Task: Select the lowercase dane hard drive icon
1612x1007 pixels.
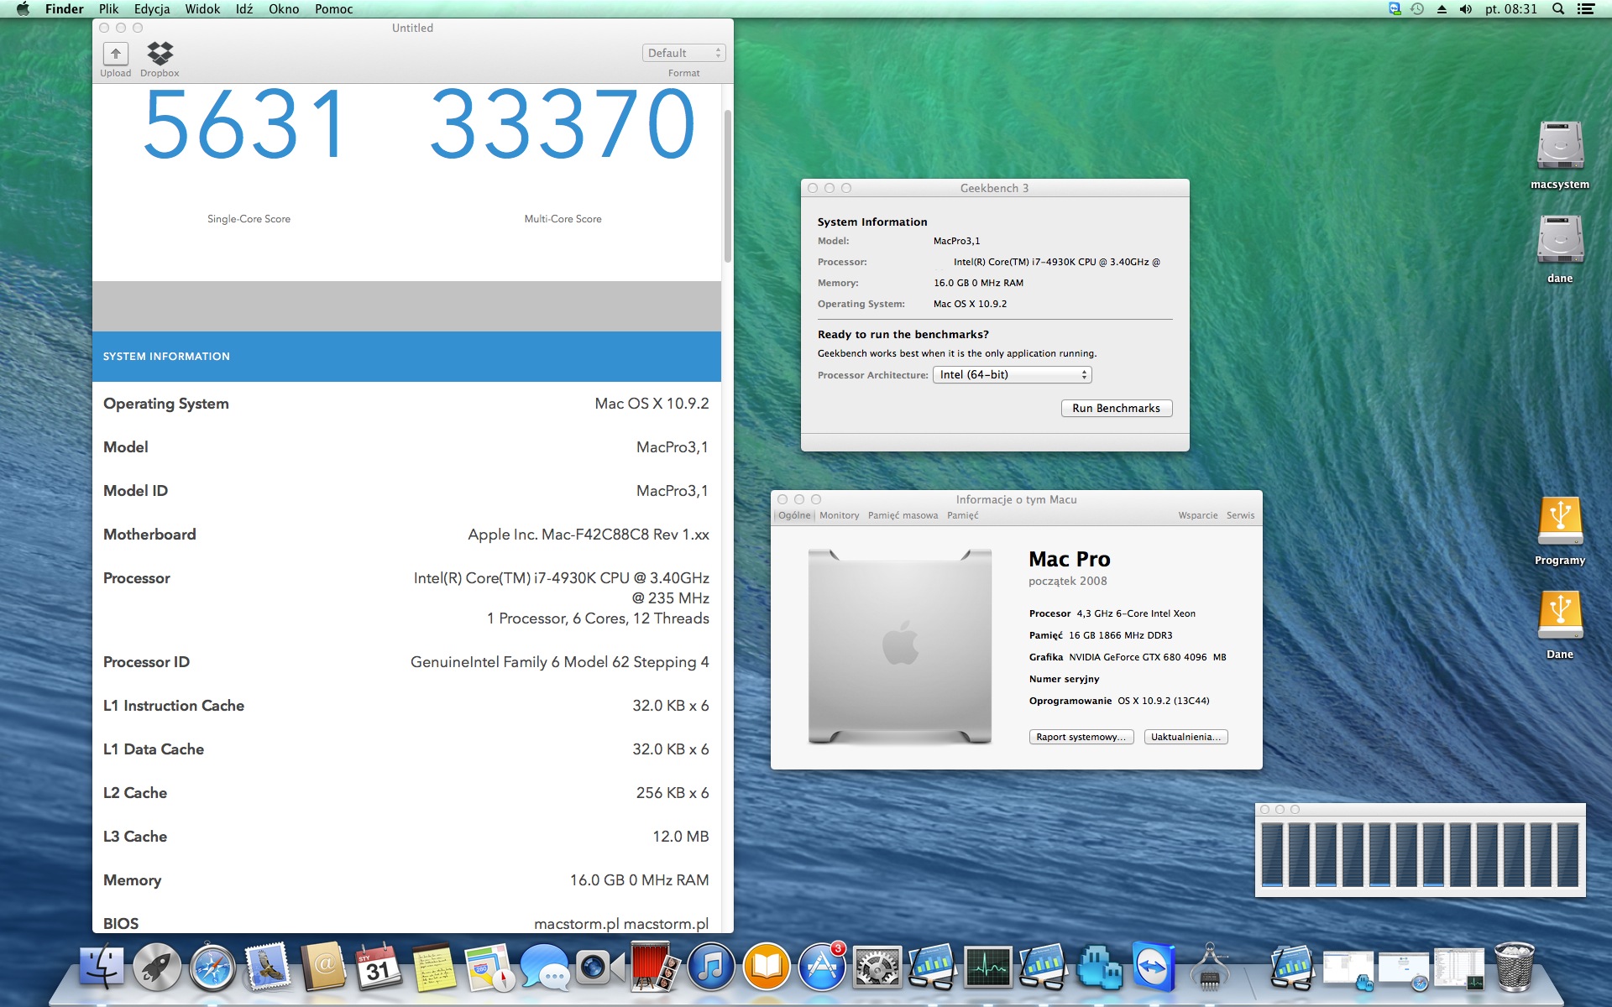Action: [x=1560, y=240]
